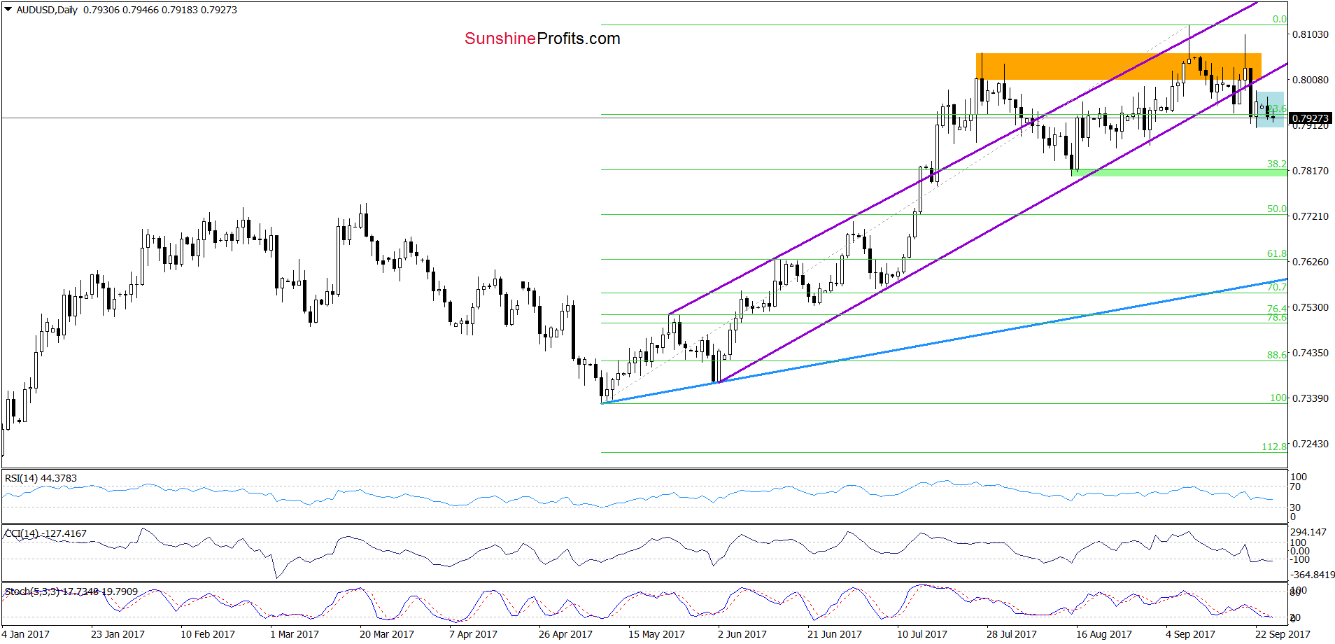Viewport: 1335px width, 644px height.
Task: Click the 61.8 Fibonacci level label
Action: (1276, 253)
